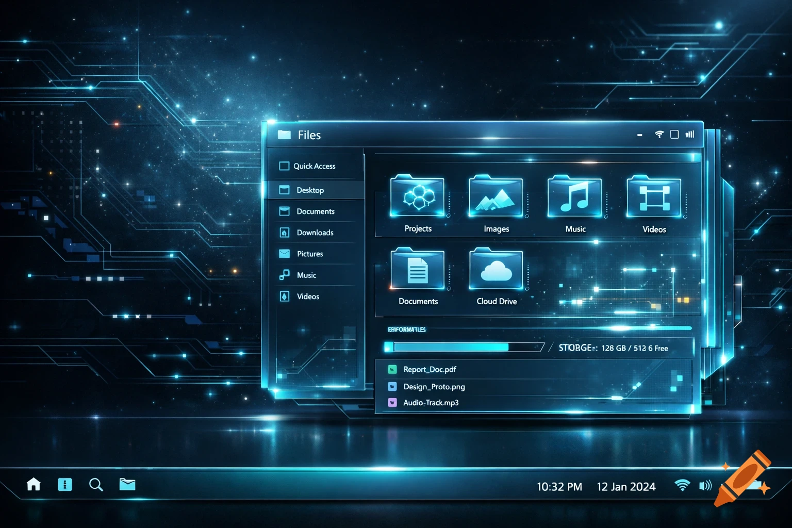Open Report_Doc.pdf from the file list
Screen dimensions: 792x528
point(430,369)
